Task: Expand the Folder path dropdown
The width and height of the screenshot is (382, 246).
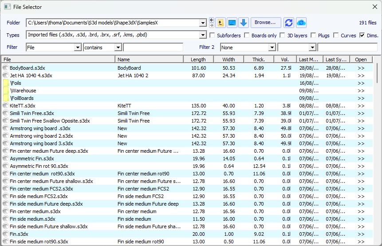Action: pyautogui.click(x=203, y=23)
